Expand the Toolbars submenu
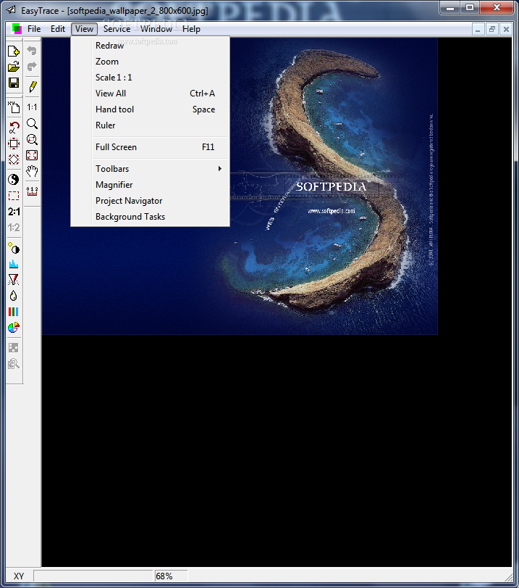 pyautogui.click(x=150, y=169)
